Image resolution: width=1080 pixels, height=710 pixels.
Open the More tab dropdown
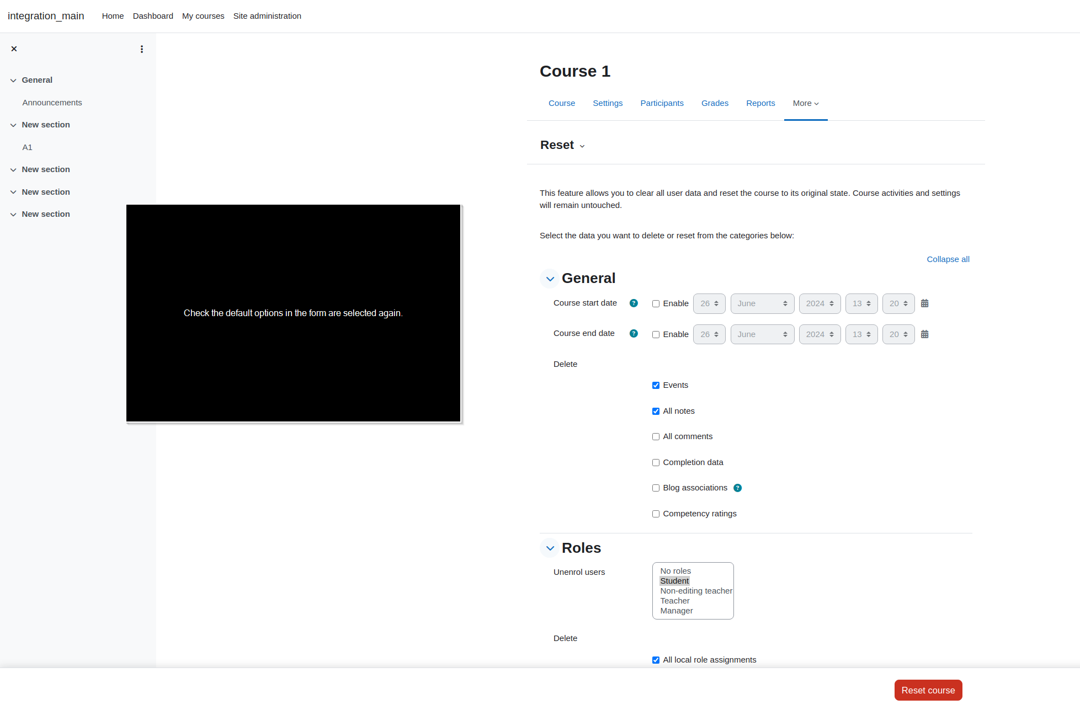tap(806, 103)
